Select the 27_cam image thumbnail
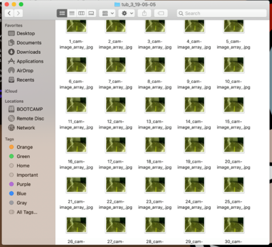 116,225
